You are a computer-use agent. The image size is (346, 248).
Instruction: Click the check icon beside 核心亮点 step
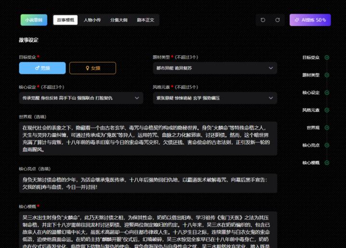tap(327, 145)
